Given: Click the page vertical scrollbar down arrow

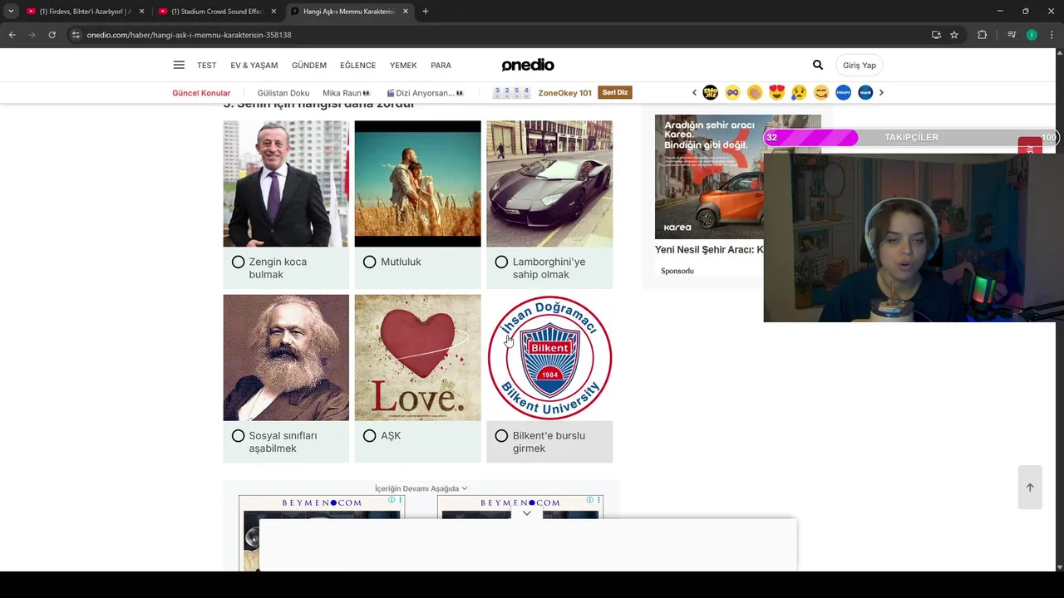Looking at the screenshot, I should click(1058, 567).
